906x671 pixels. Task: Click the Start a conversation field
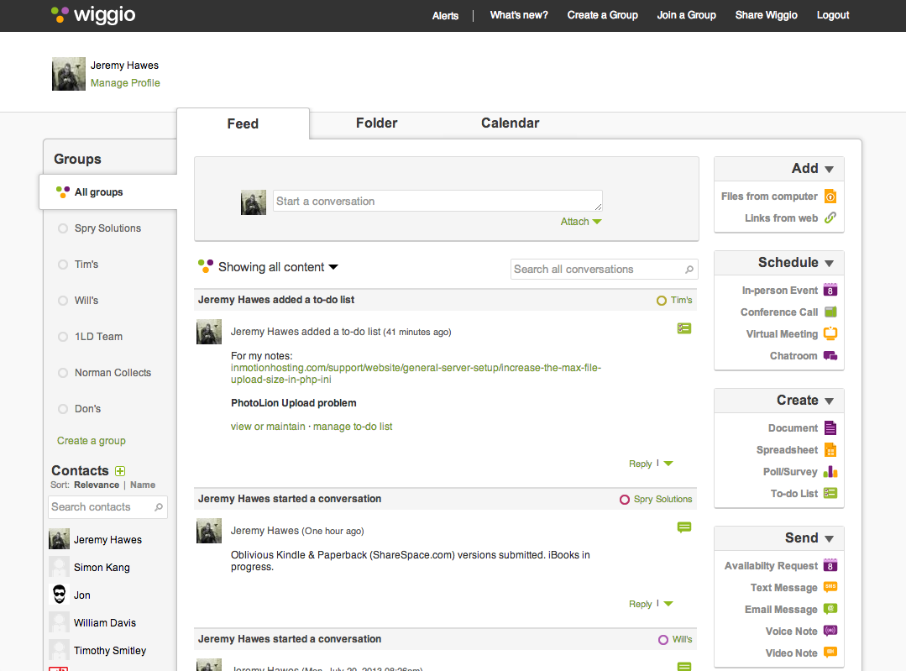point(437,201)
